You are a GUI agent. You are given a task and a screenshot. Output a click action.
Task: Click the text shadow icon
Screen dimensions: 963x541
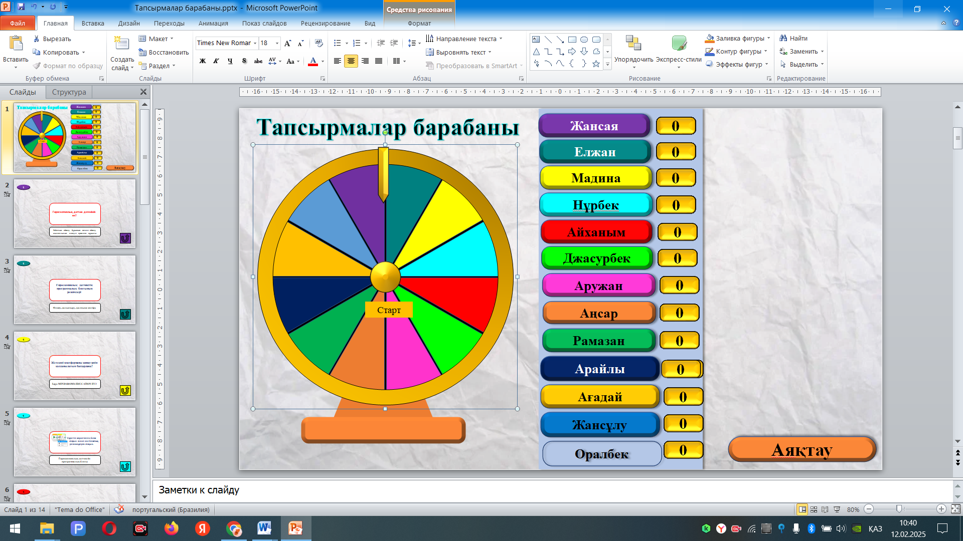pos(244,61)
